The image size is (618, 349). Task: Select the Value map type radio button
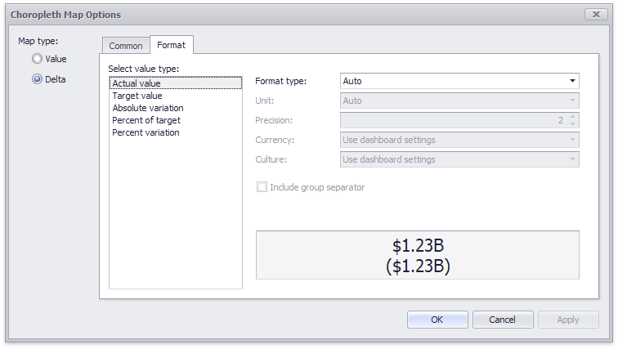click(x=37, y=59)
